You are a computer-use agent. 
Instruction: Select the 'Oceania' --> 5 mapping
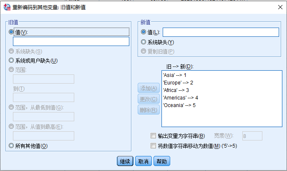click(x=179, y=105)
